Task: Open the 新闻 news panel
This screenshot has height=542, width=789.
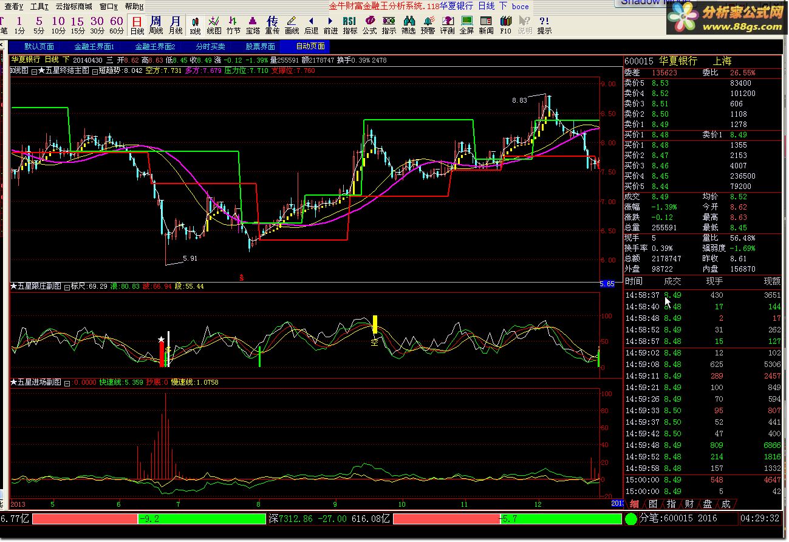Action: tap(486, 25)
